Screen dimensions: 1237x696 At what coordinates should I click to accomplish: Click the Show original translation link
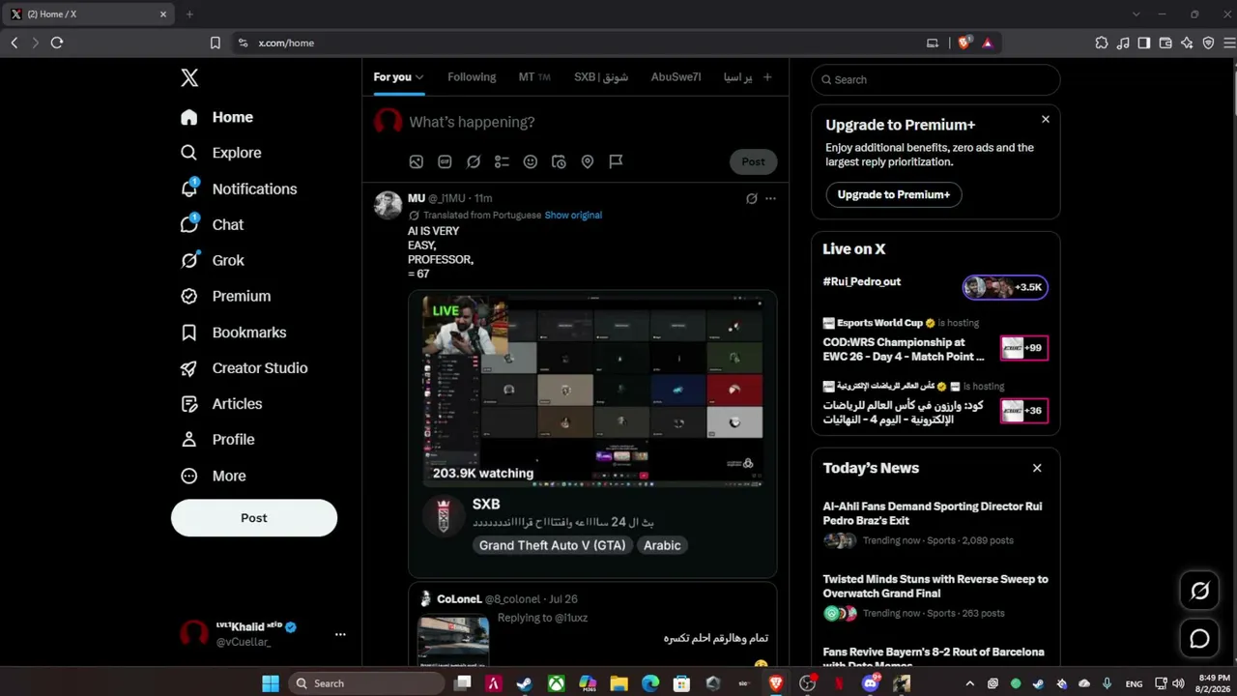coord(573,216)
